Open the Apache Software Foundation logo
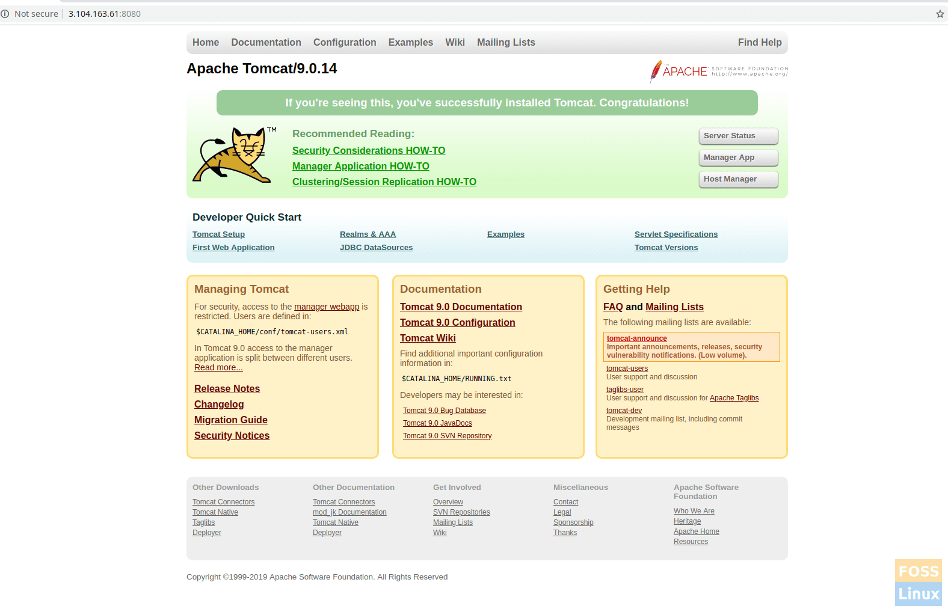This screenshot has height=612, width=948. (718, 72)
